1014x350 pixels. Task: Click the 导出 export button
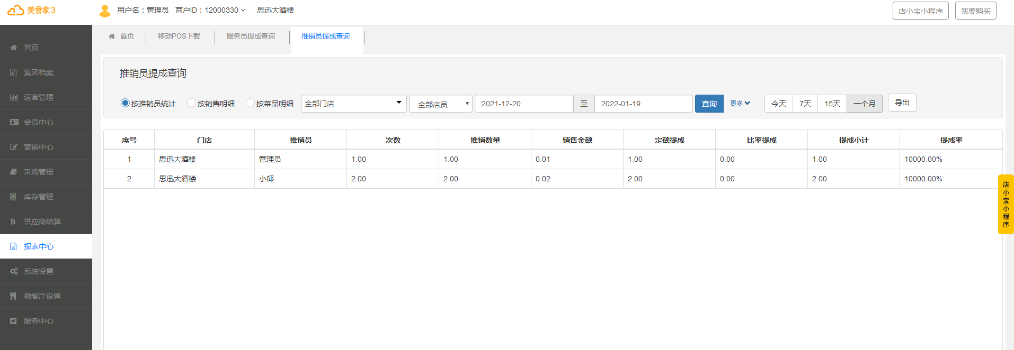(902, 103)
